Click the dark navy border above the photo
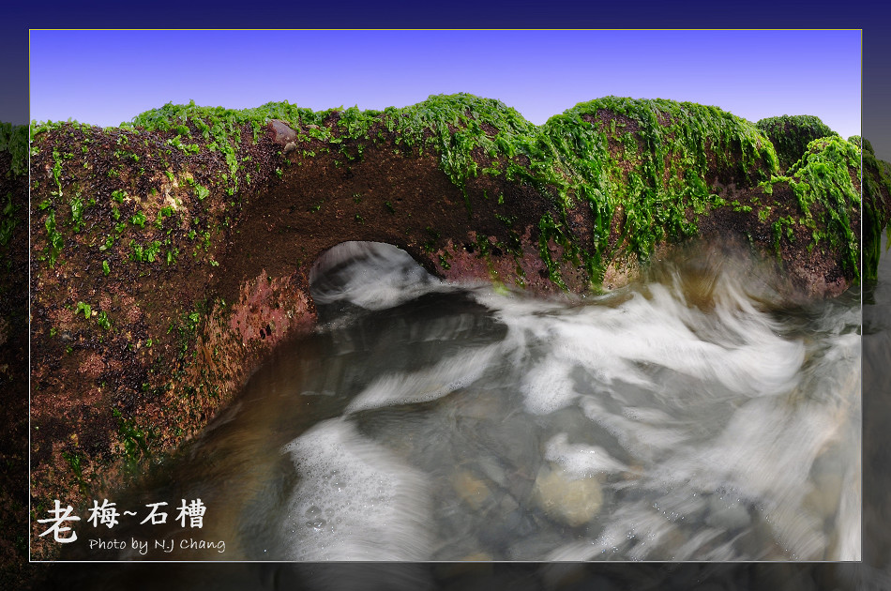This screenshot has width=891, height=591. click(445, 13)
